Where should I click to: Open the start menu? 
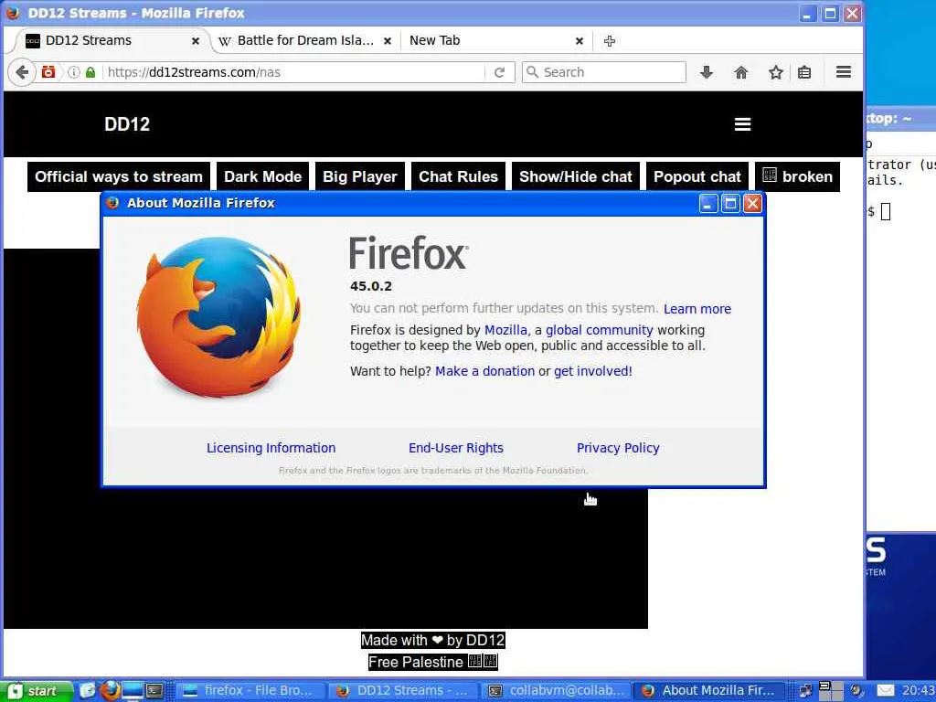coord(37,691)
